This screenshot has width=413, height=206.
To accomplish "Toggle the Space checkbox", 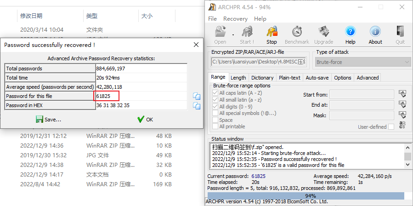I will pos(216,120).
